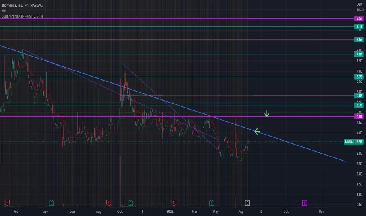The image size is (366, 216).
Task: Click the 7.50 price scale value
Action: tap(359, 61)
